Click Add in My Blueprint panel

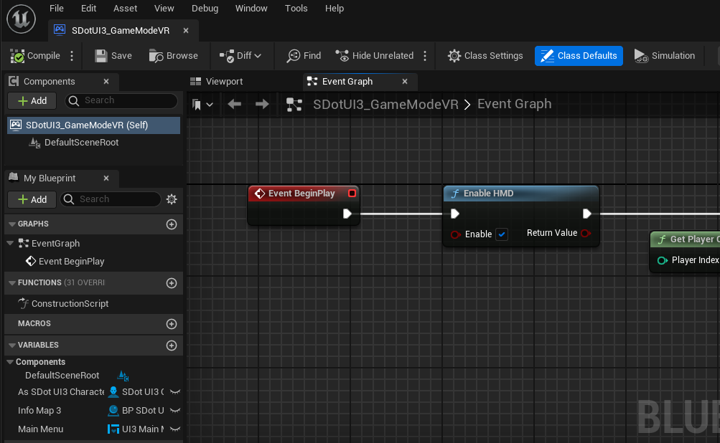(x=32, y=199)
